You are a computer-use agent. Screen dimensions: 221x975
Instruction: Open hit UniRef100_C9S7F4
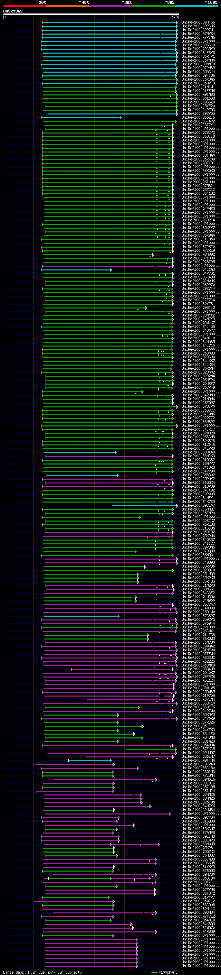pyautogui.click(x=198, y=288)
